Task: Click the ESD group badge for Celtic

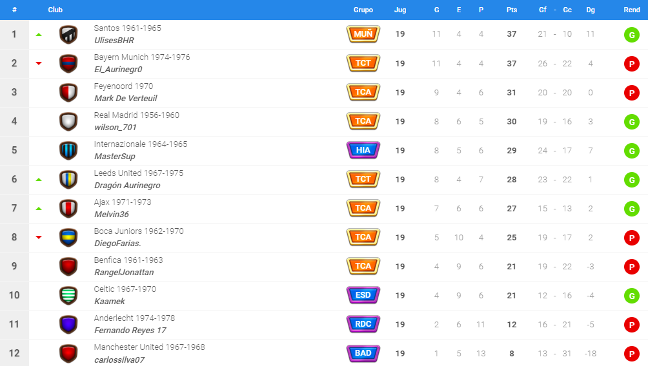Action: [x=363, y=295]
